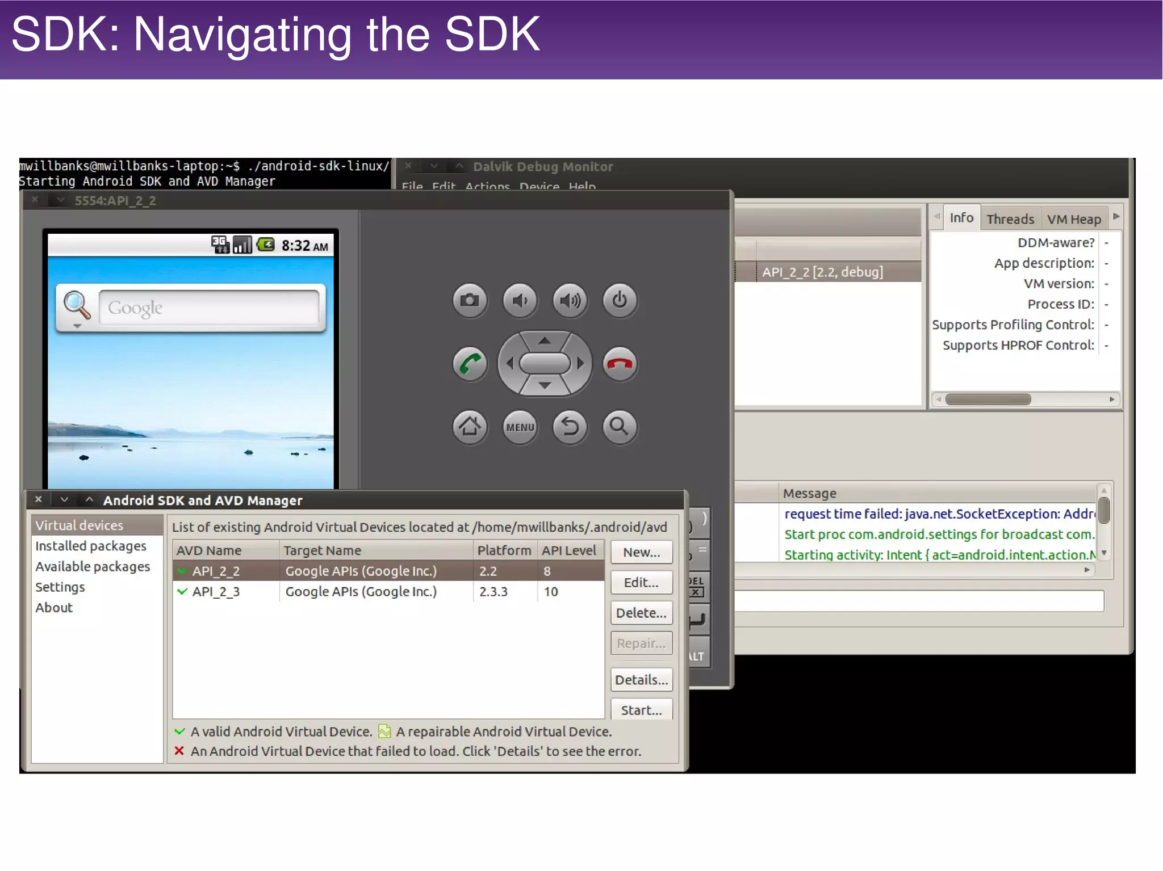Click the 3G indicator in phone status bar
The width and height of the screenshot is (1163, 871).
(220, 245)
